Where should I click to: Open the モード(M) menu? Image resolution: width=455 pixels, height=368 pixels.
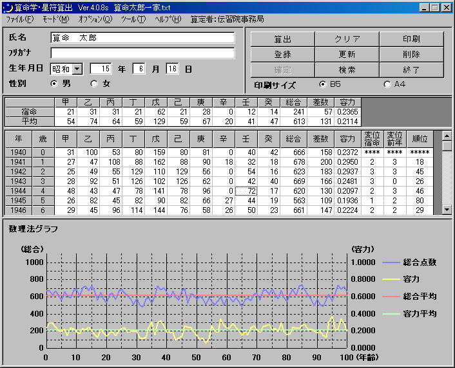(55, 19)
